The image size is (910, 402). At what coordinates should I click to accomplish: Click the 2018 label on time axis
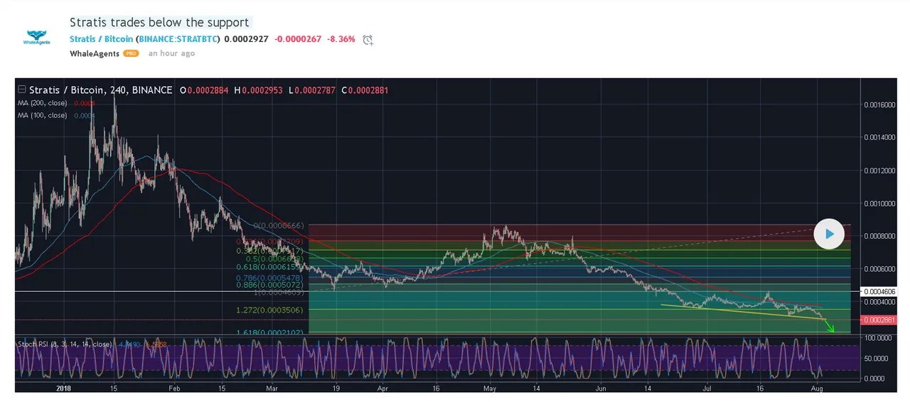[64, 389]
